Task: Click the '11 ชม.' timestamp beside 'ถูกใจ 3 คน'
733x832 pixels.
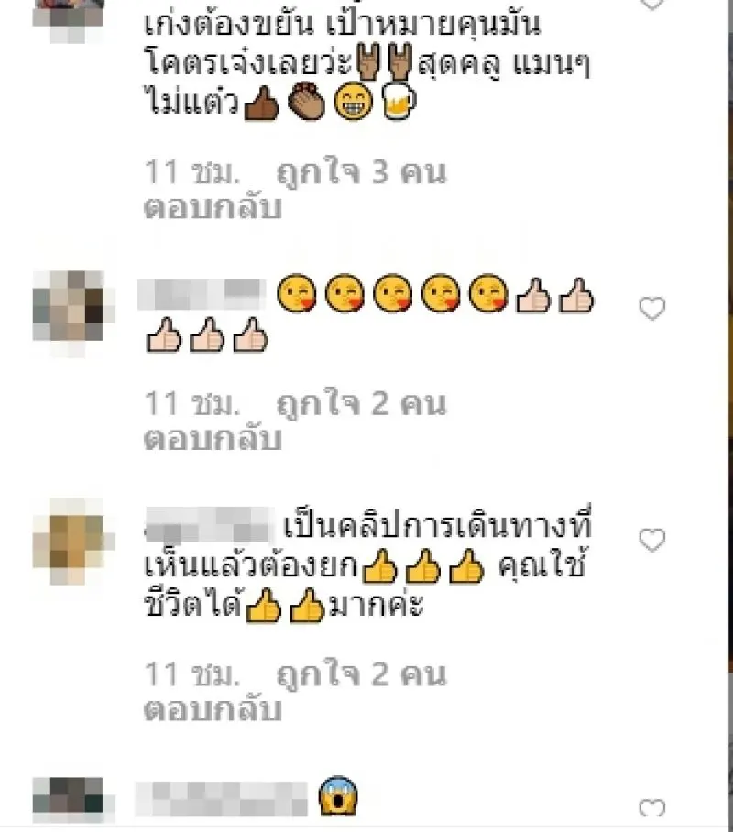Action: (x=192, y=172)
